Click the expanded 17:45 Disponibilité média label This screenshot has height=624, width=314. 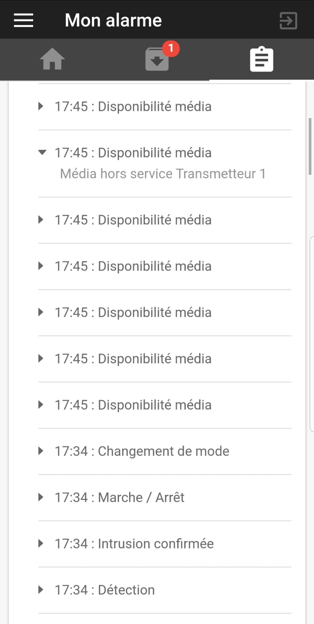click(x=133, y=153)
